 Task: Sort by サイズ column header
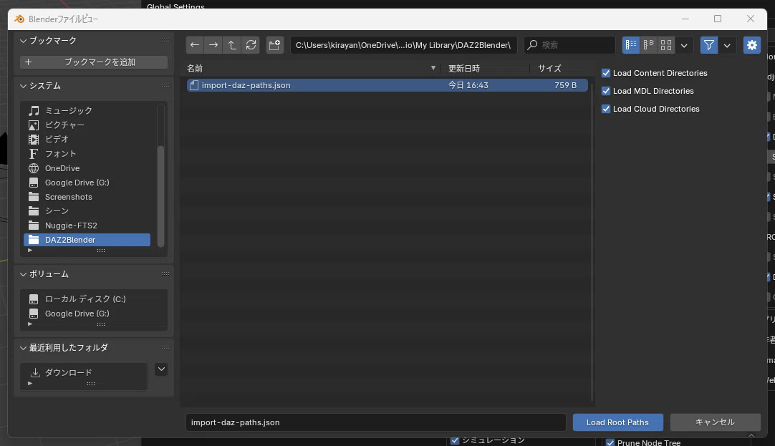tap(549, 68)
